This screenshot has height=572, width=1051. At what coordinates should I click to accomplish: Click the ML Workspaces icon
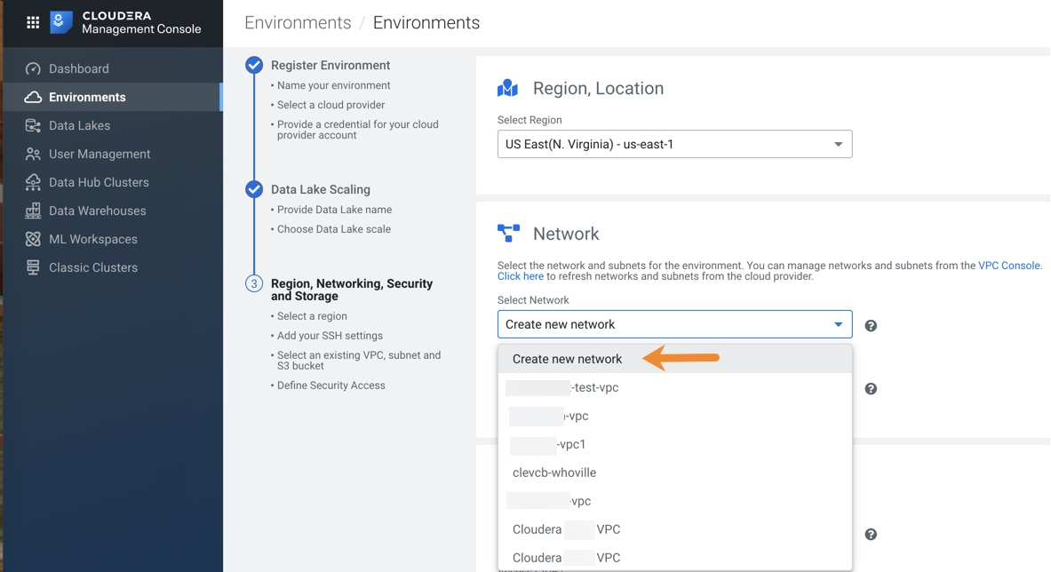[x=33, y=239]
